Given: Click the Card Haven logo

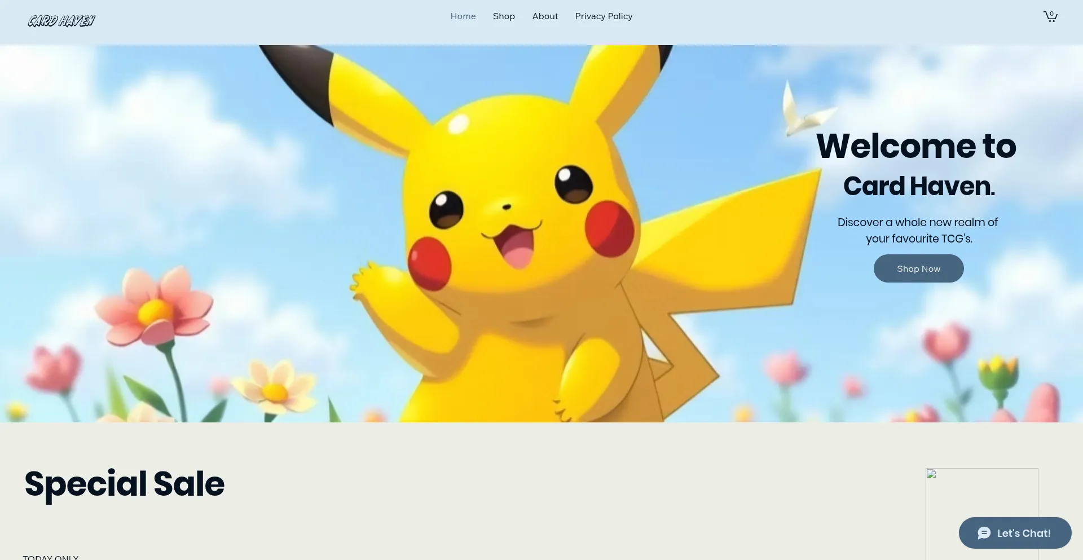Looking at the screenshot, I should pyautogui.click(x=61, y=21).
